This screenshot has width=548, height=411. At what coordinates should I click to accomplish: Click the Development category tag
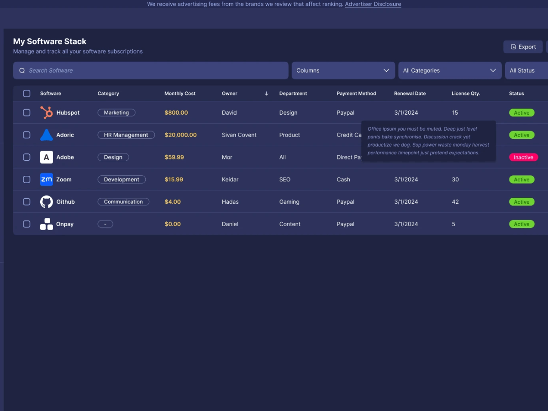(121, 180)
